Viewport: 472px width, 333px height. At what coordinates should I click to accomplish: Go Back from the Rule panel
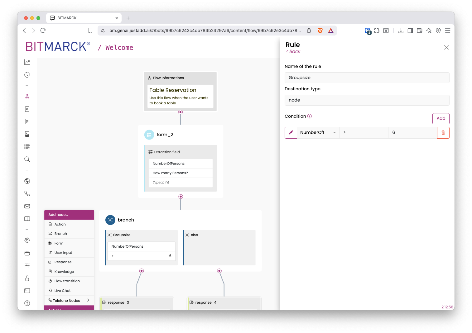click(293, 51)
